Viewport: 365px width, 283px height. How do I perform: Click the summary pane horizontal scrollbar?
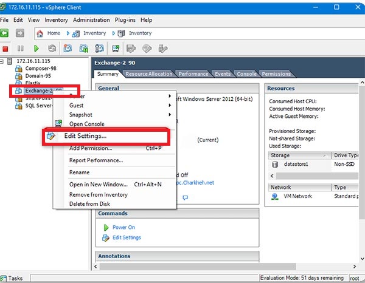[x=198, y=266]
